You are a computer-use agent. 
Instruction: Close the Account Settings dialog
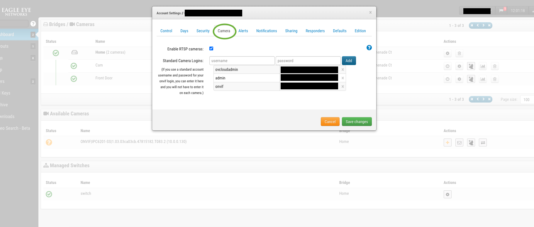pyautogui.click(x=370, y=12)
